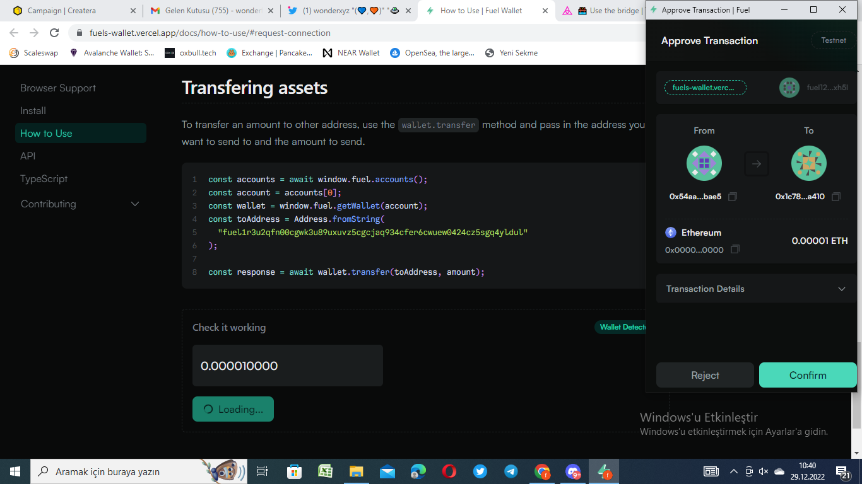Image resolution: width=862 pixels, height=484 pixels.
Task: Click the Testnet network badge
Action: [833, 40]
